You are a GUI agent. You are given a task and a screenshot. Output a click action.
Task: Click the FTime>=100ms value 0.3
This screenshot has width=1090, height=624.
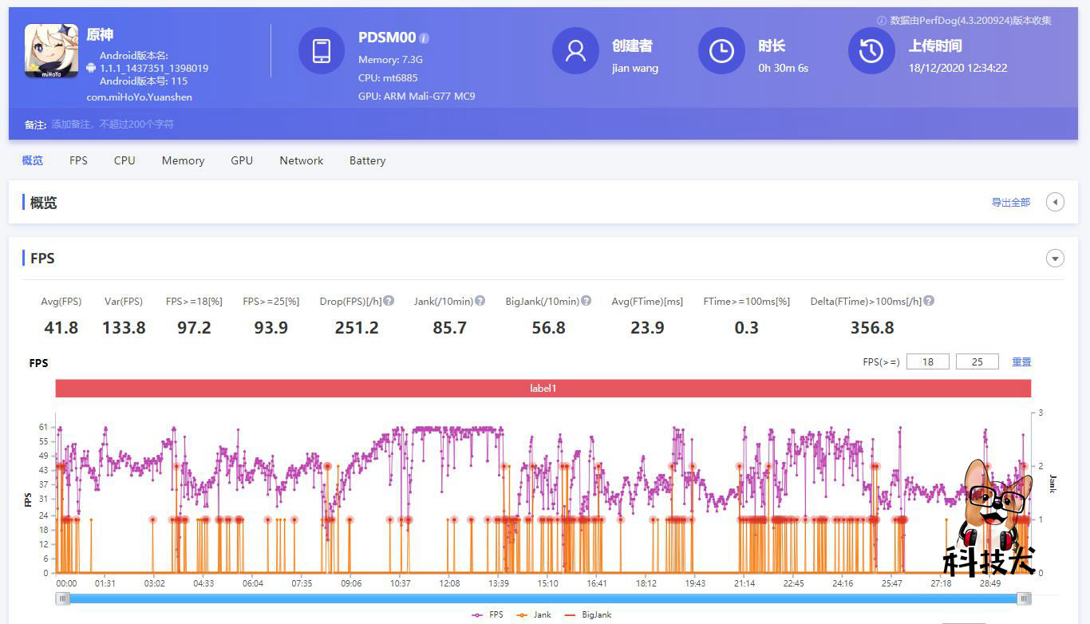[746, 327]
